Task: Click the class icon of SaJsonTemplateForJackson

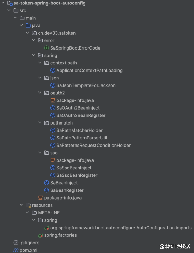Action: 53,85
